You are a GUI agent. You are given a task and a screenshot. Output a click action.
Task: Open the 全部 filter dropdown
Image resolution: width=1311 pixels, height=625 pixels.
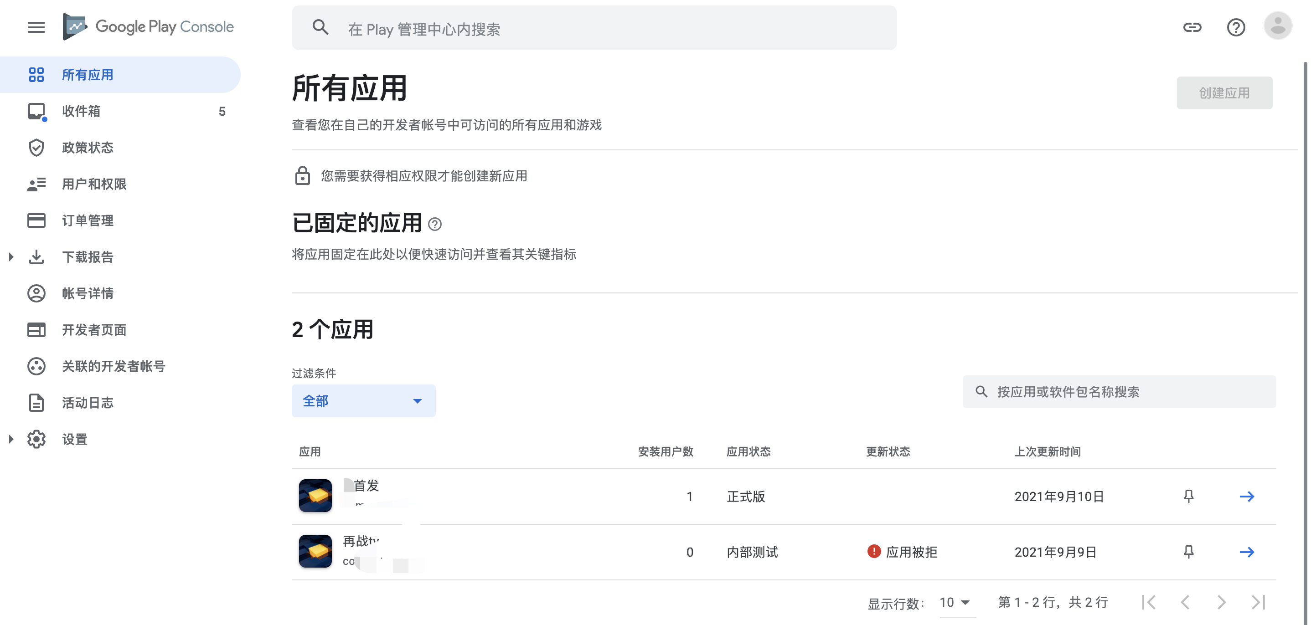(x=363, y=401)
